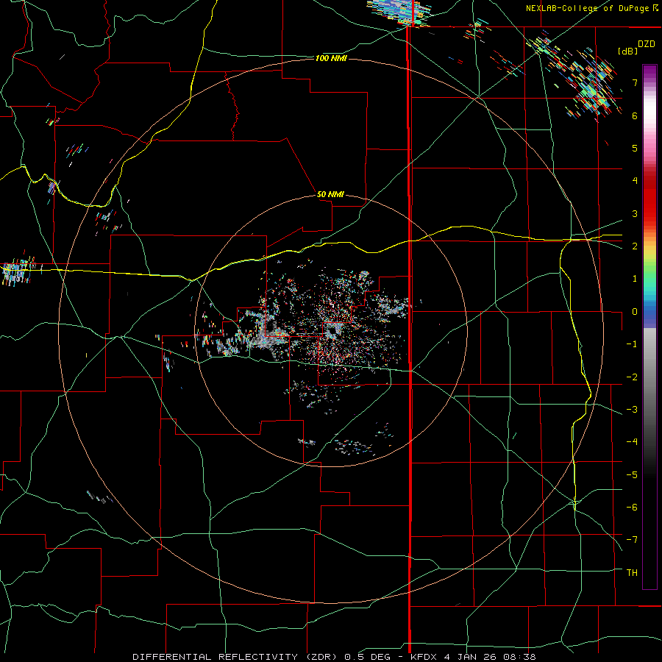Click the KFDX radar site identifier
The image size is (662, 662).
pos(424,657)
